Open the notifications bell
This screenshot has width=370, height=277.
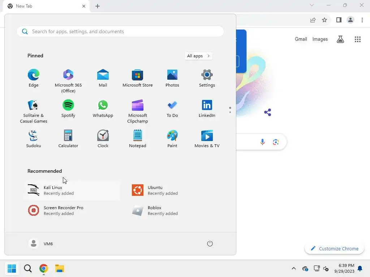360,268
